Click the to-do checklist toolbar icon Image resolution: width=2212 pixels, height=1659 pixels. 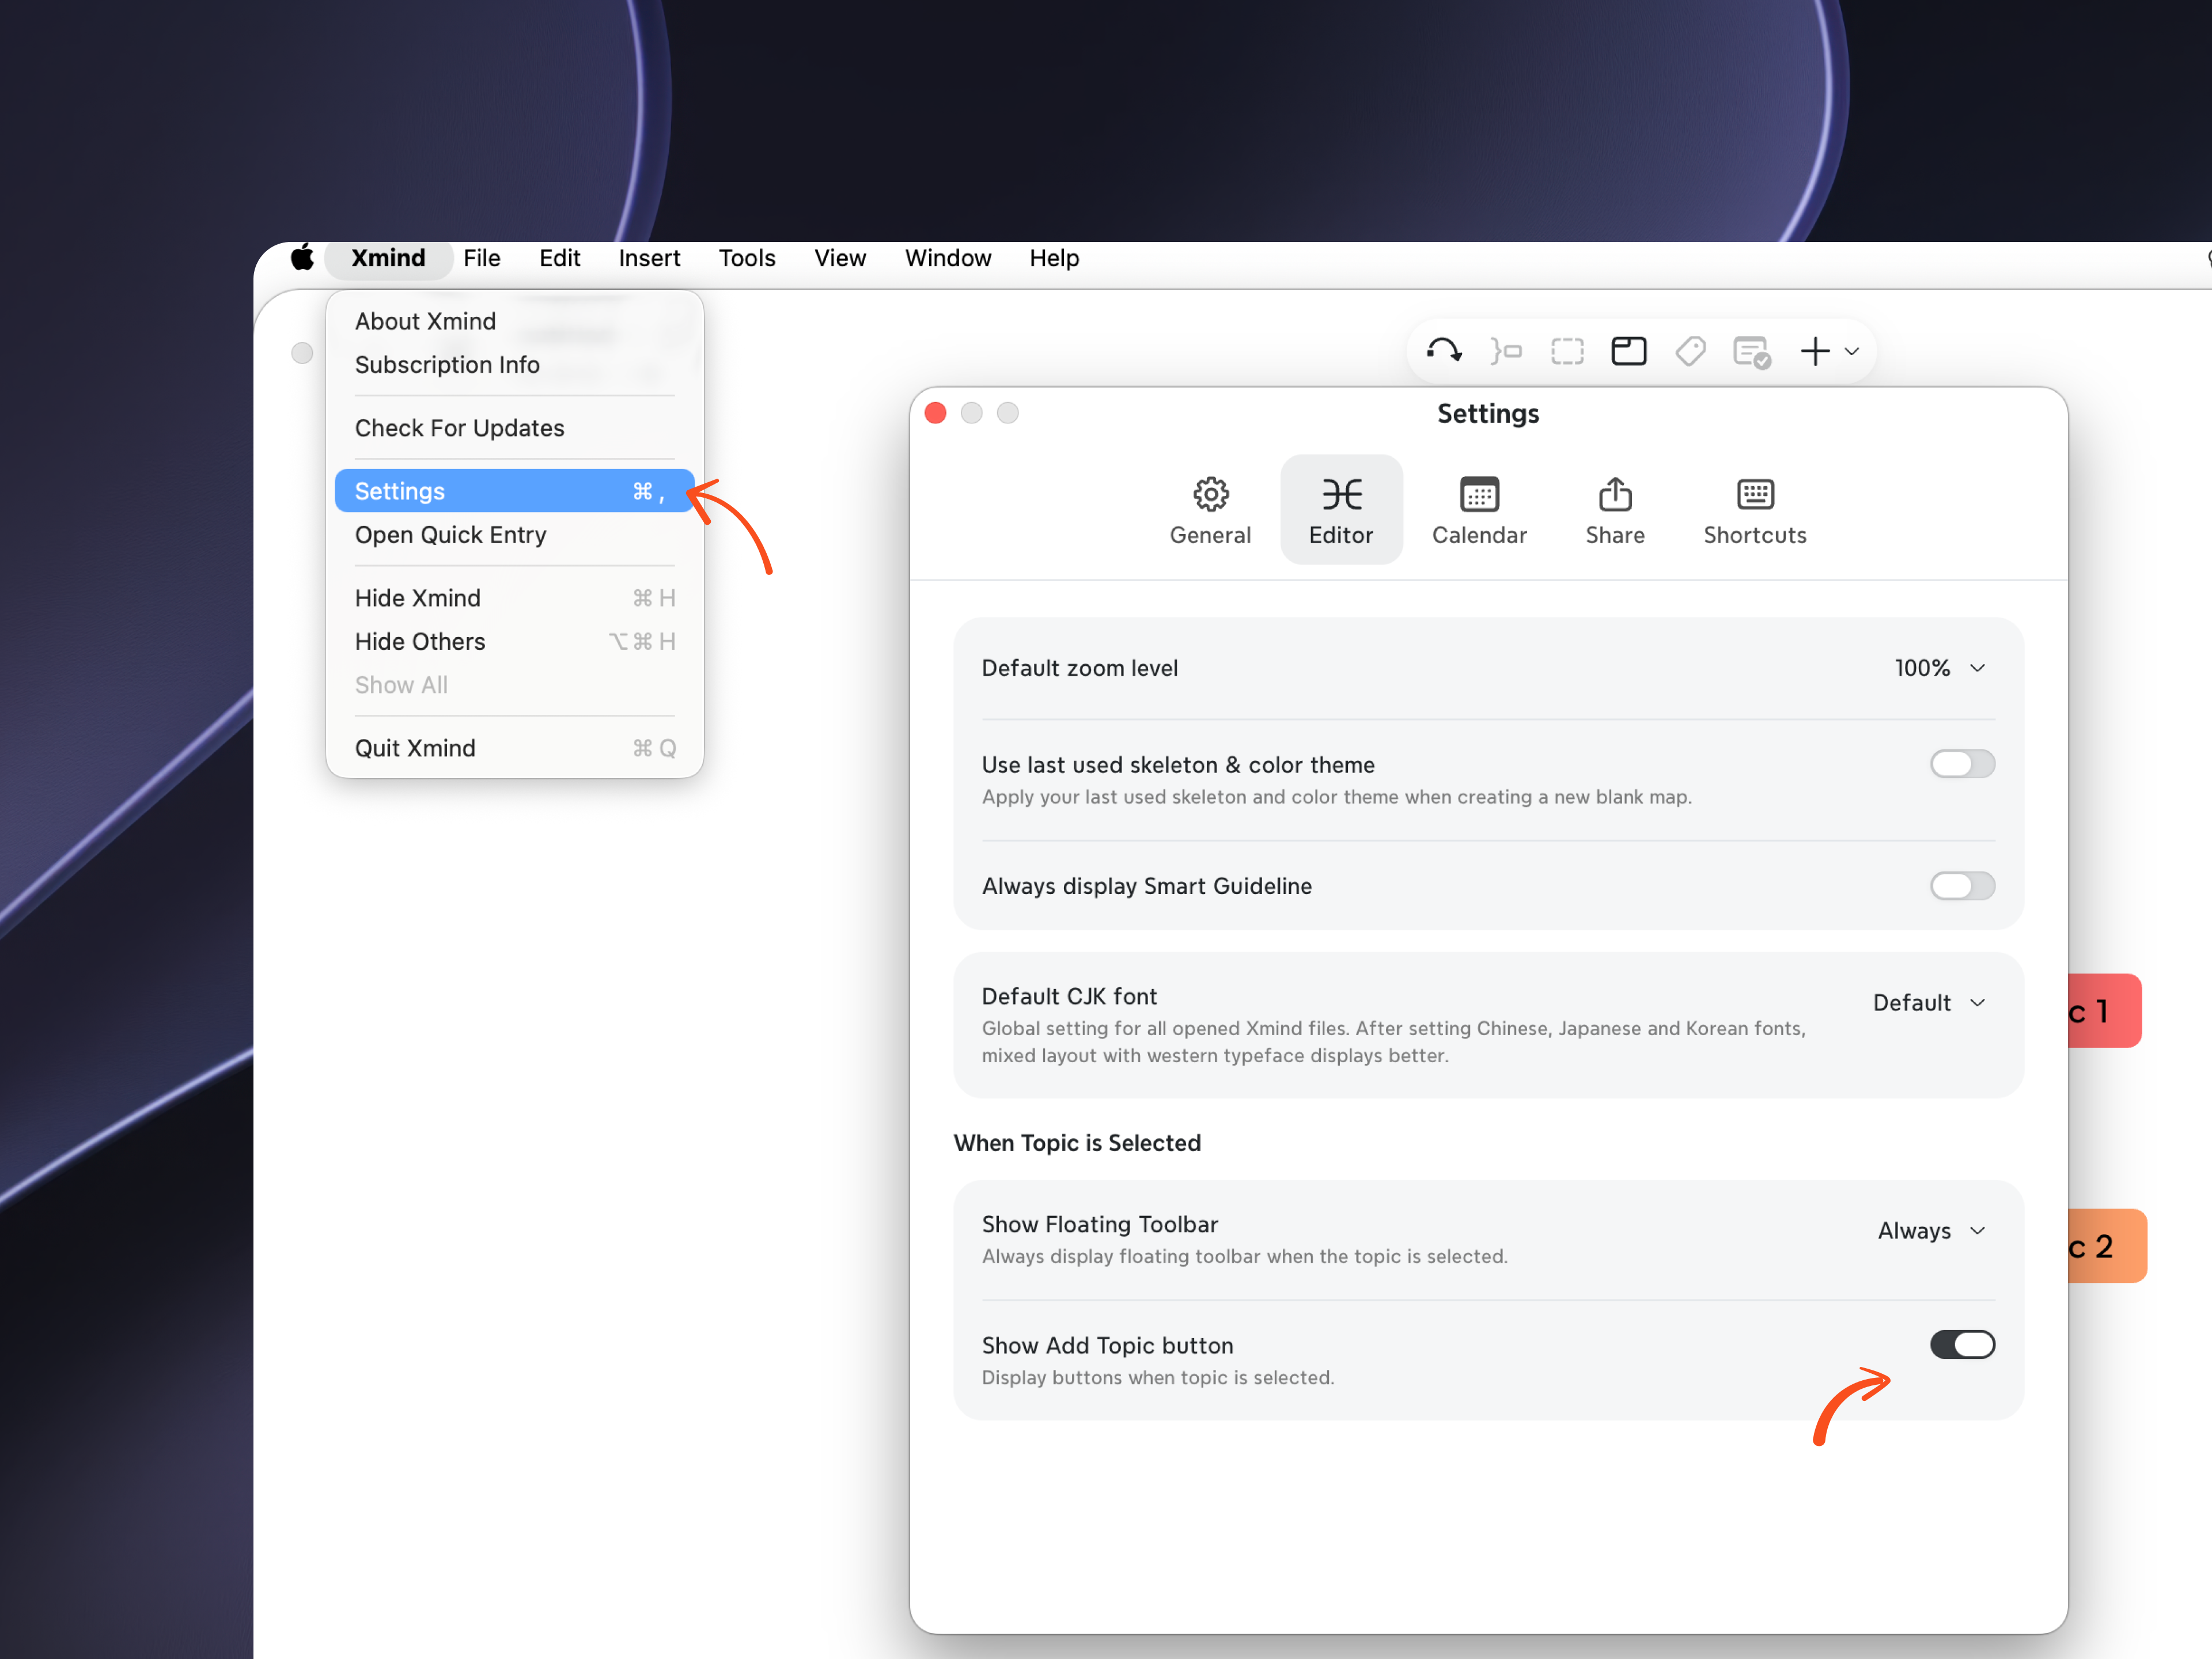pyautogui.click(x=1752, y=352)
